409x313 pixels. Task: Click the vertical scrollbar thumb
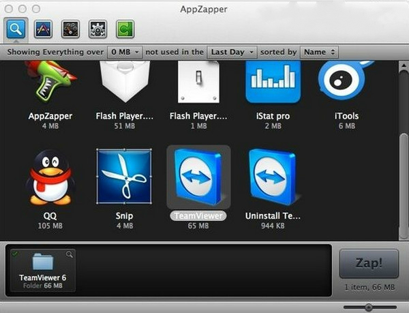click(404, 185)
